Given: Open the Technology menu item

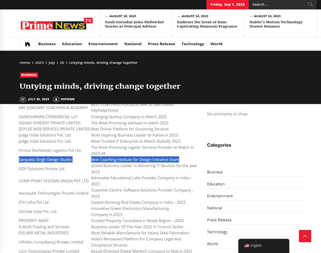Looking at the screenshot, I should tap(193, 44).
